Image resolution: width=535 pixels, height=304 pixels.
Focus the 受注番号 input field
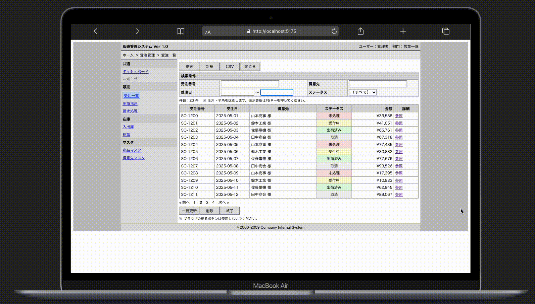(250, 84)
